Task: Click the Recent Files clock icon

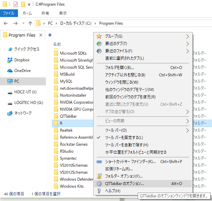Action: tap(99, 51)
